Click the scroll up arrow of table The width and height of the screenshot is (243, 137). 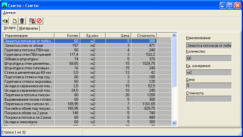174,36
